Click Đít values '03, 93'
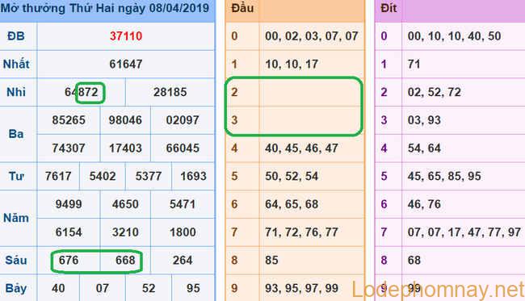 pos(424,120)
